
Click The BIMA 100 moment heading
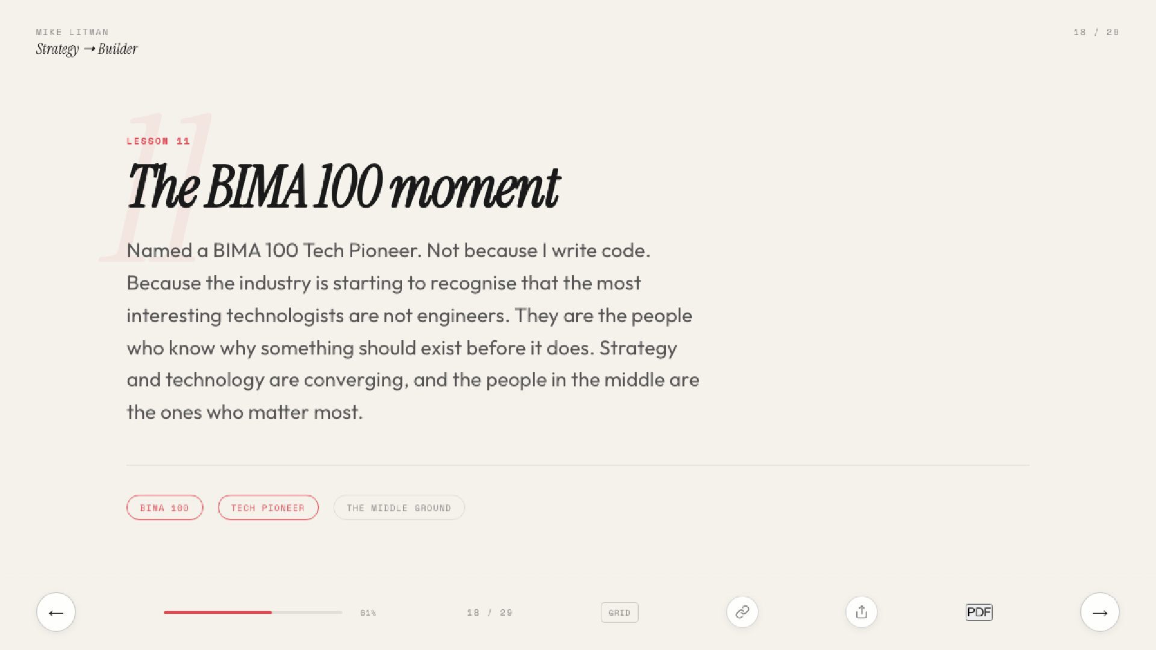(x=343, y=187)
